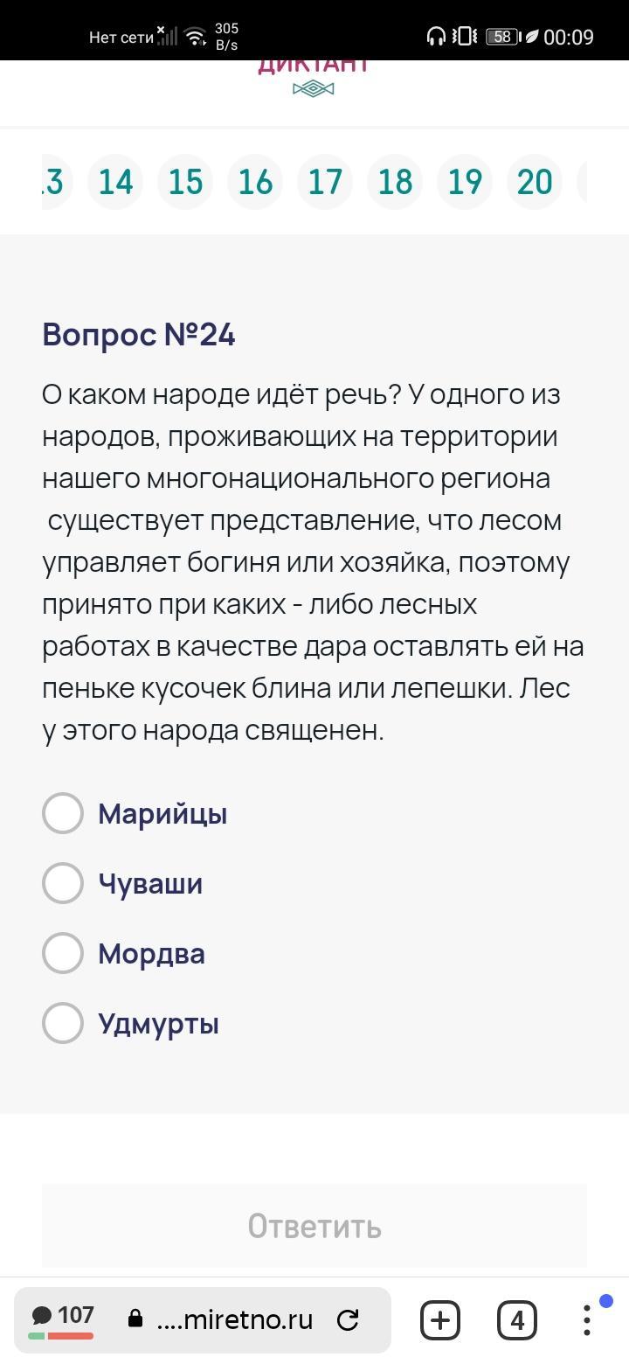Open question 16 in navigator
629x1364 pixels.
pyautogui.click(x=255, y=182)
